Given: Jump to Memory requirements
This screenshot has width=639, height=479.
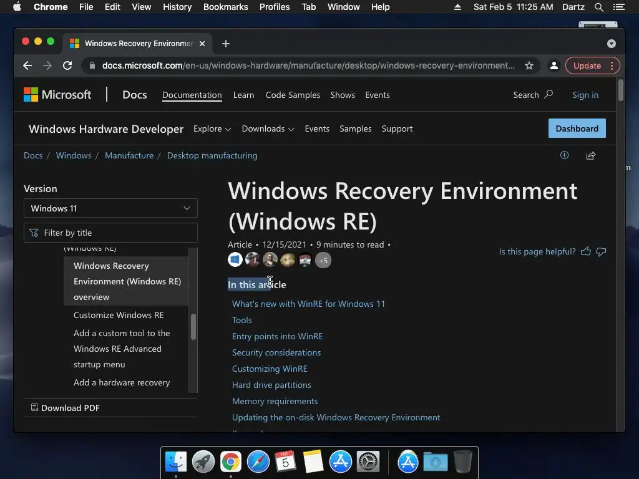Looking at the screenshot, I should click(275, 401).
